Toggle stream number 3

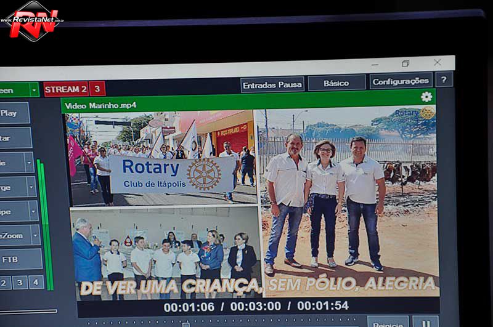[97, 89]
